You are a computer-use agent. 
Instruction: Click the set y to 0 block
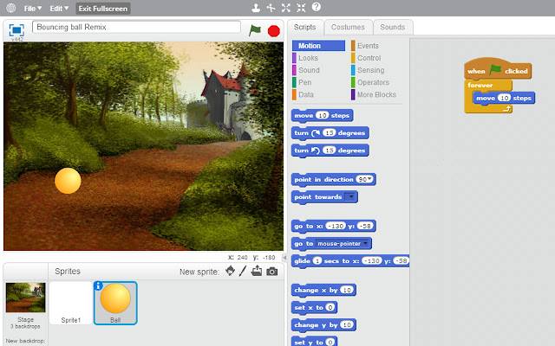click(x=314, y=342)
